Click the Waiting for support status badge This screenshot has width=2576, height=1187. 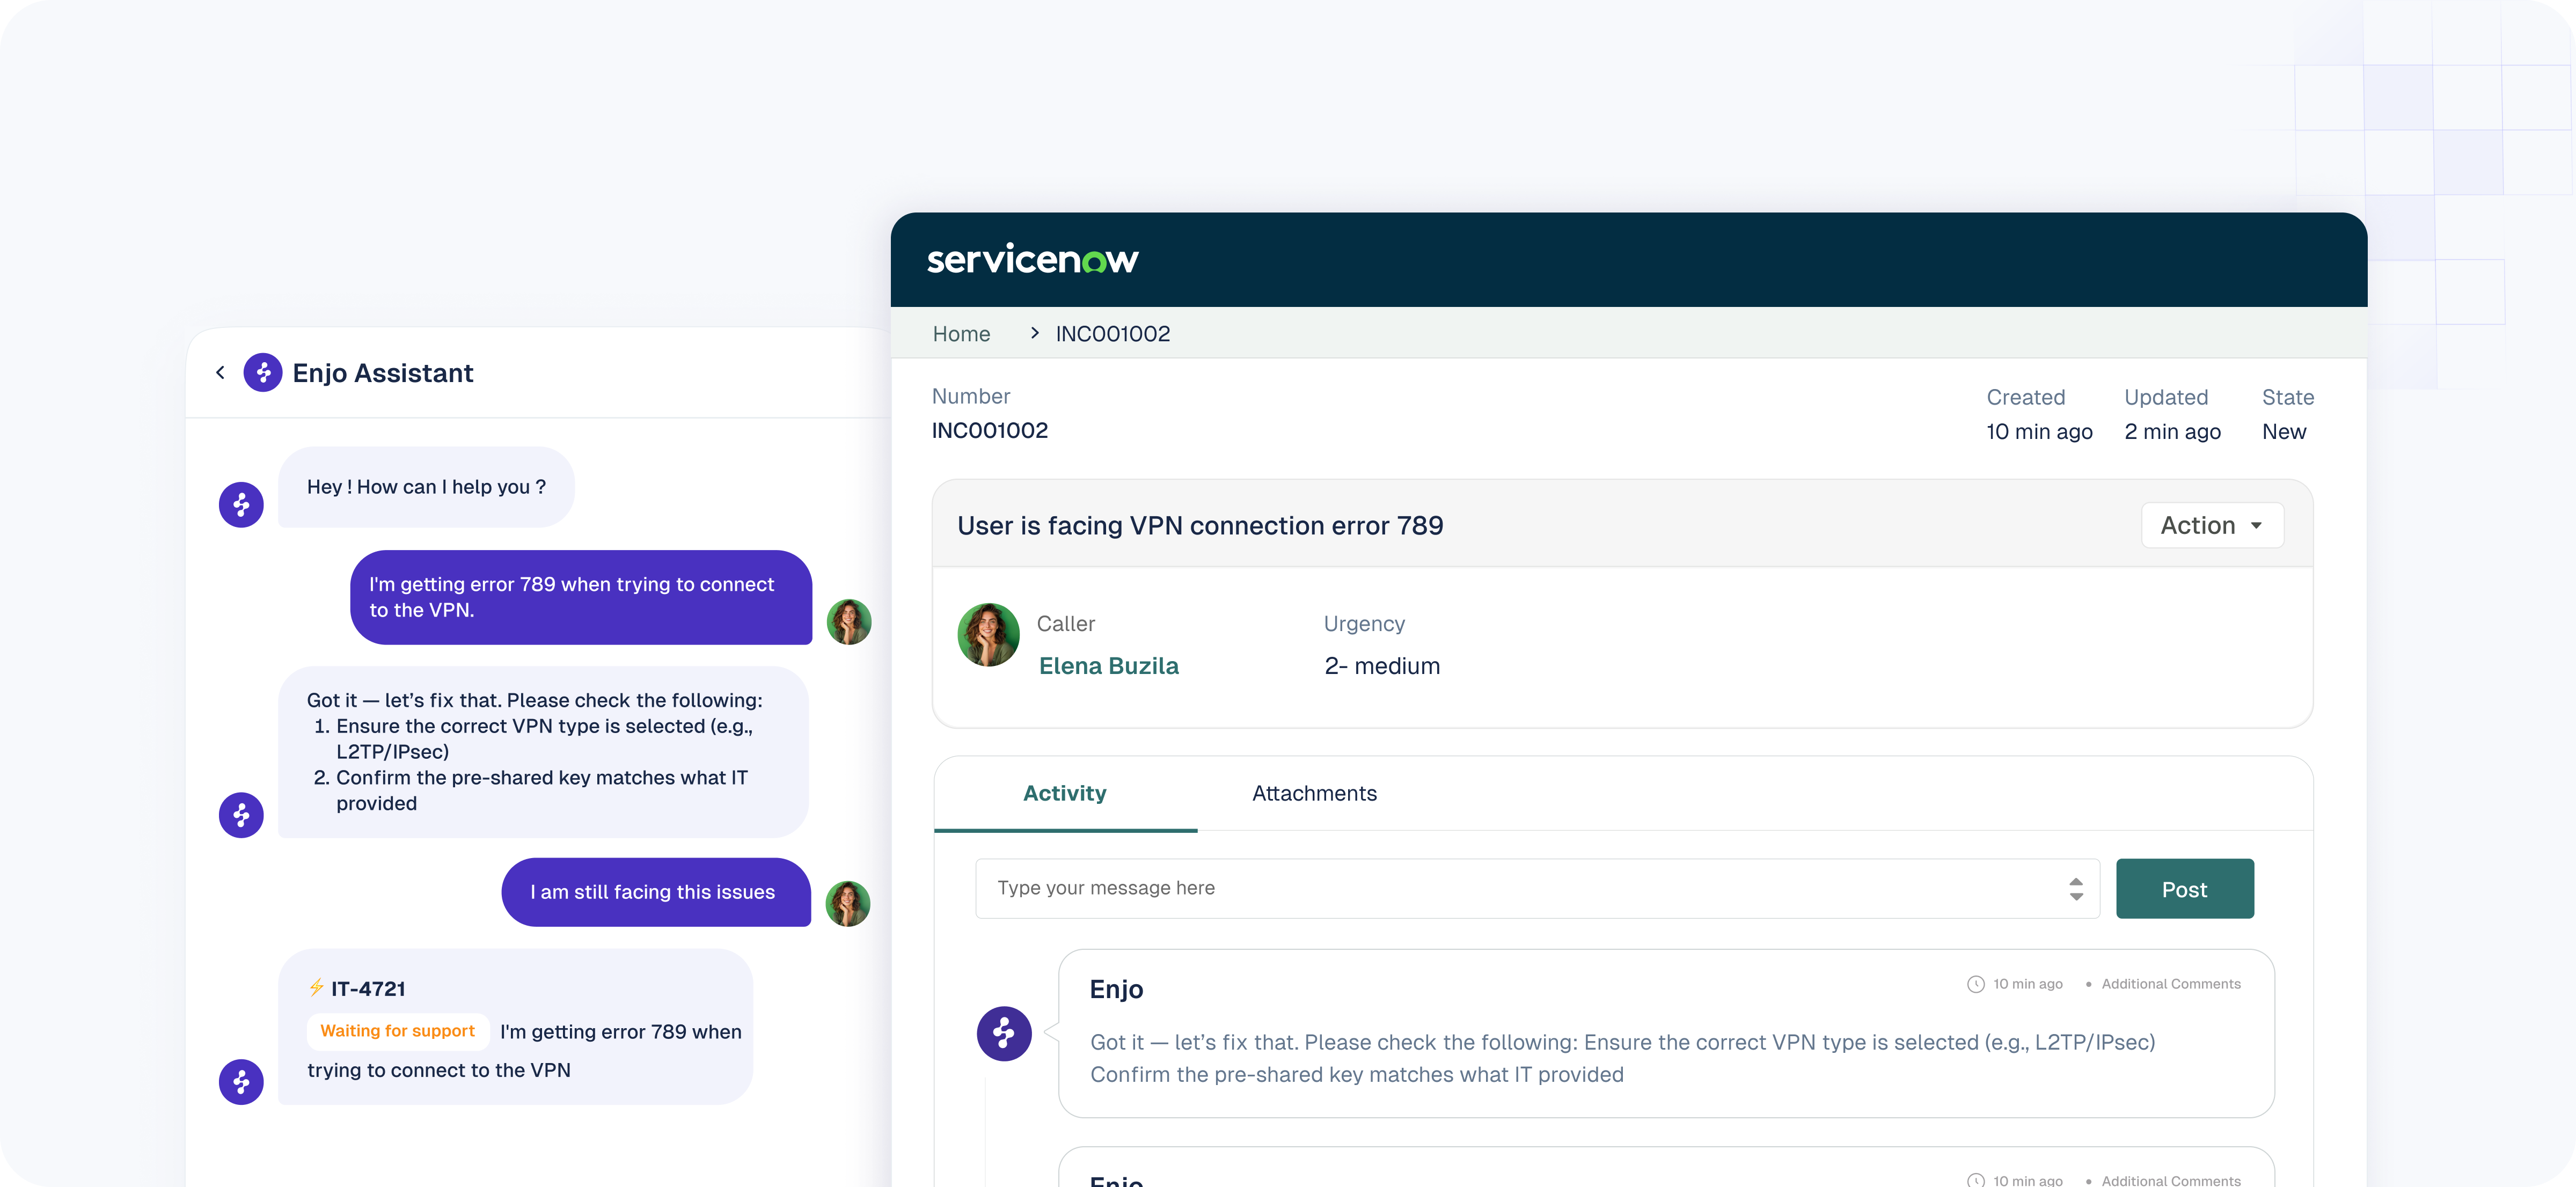397,1031
